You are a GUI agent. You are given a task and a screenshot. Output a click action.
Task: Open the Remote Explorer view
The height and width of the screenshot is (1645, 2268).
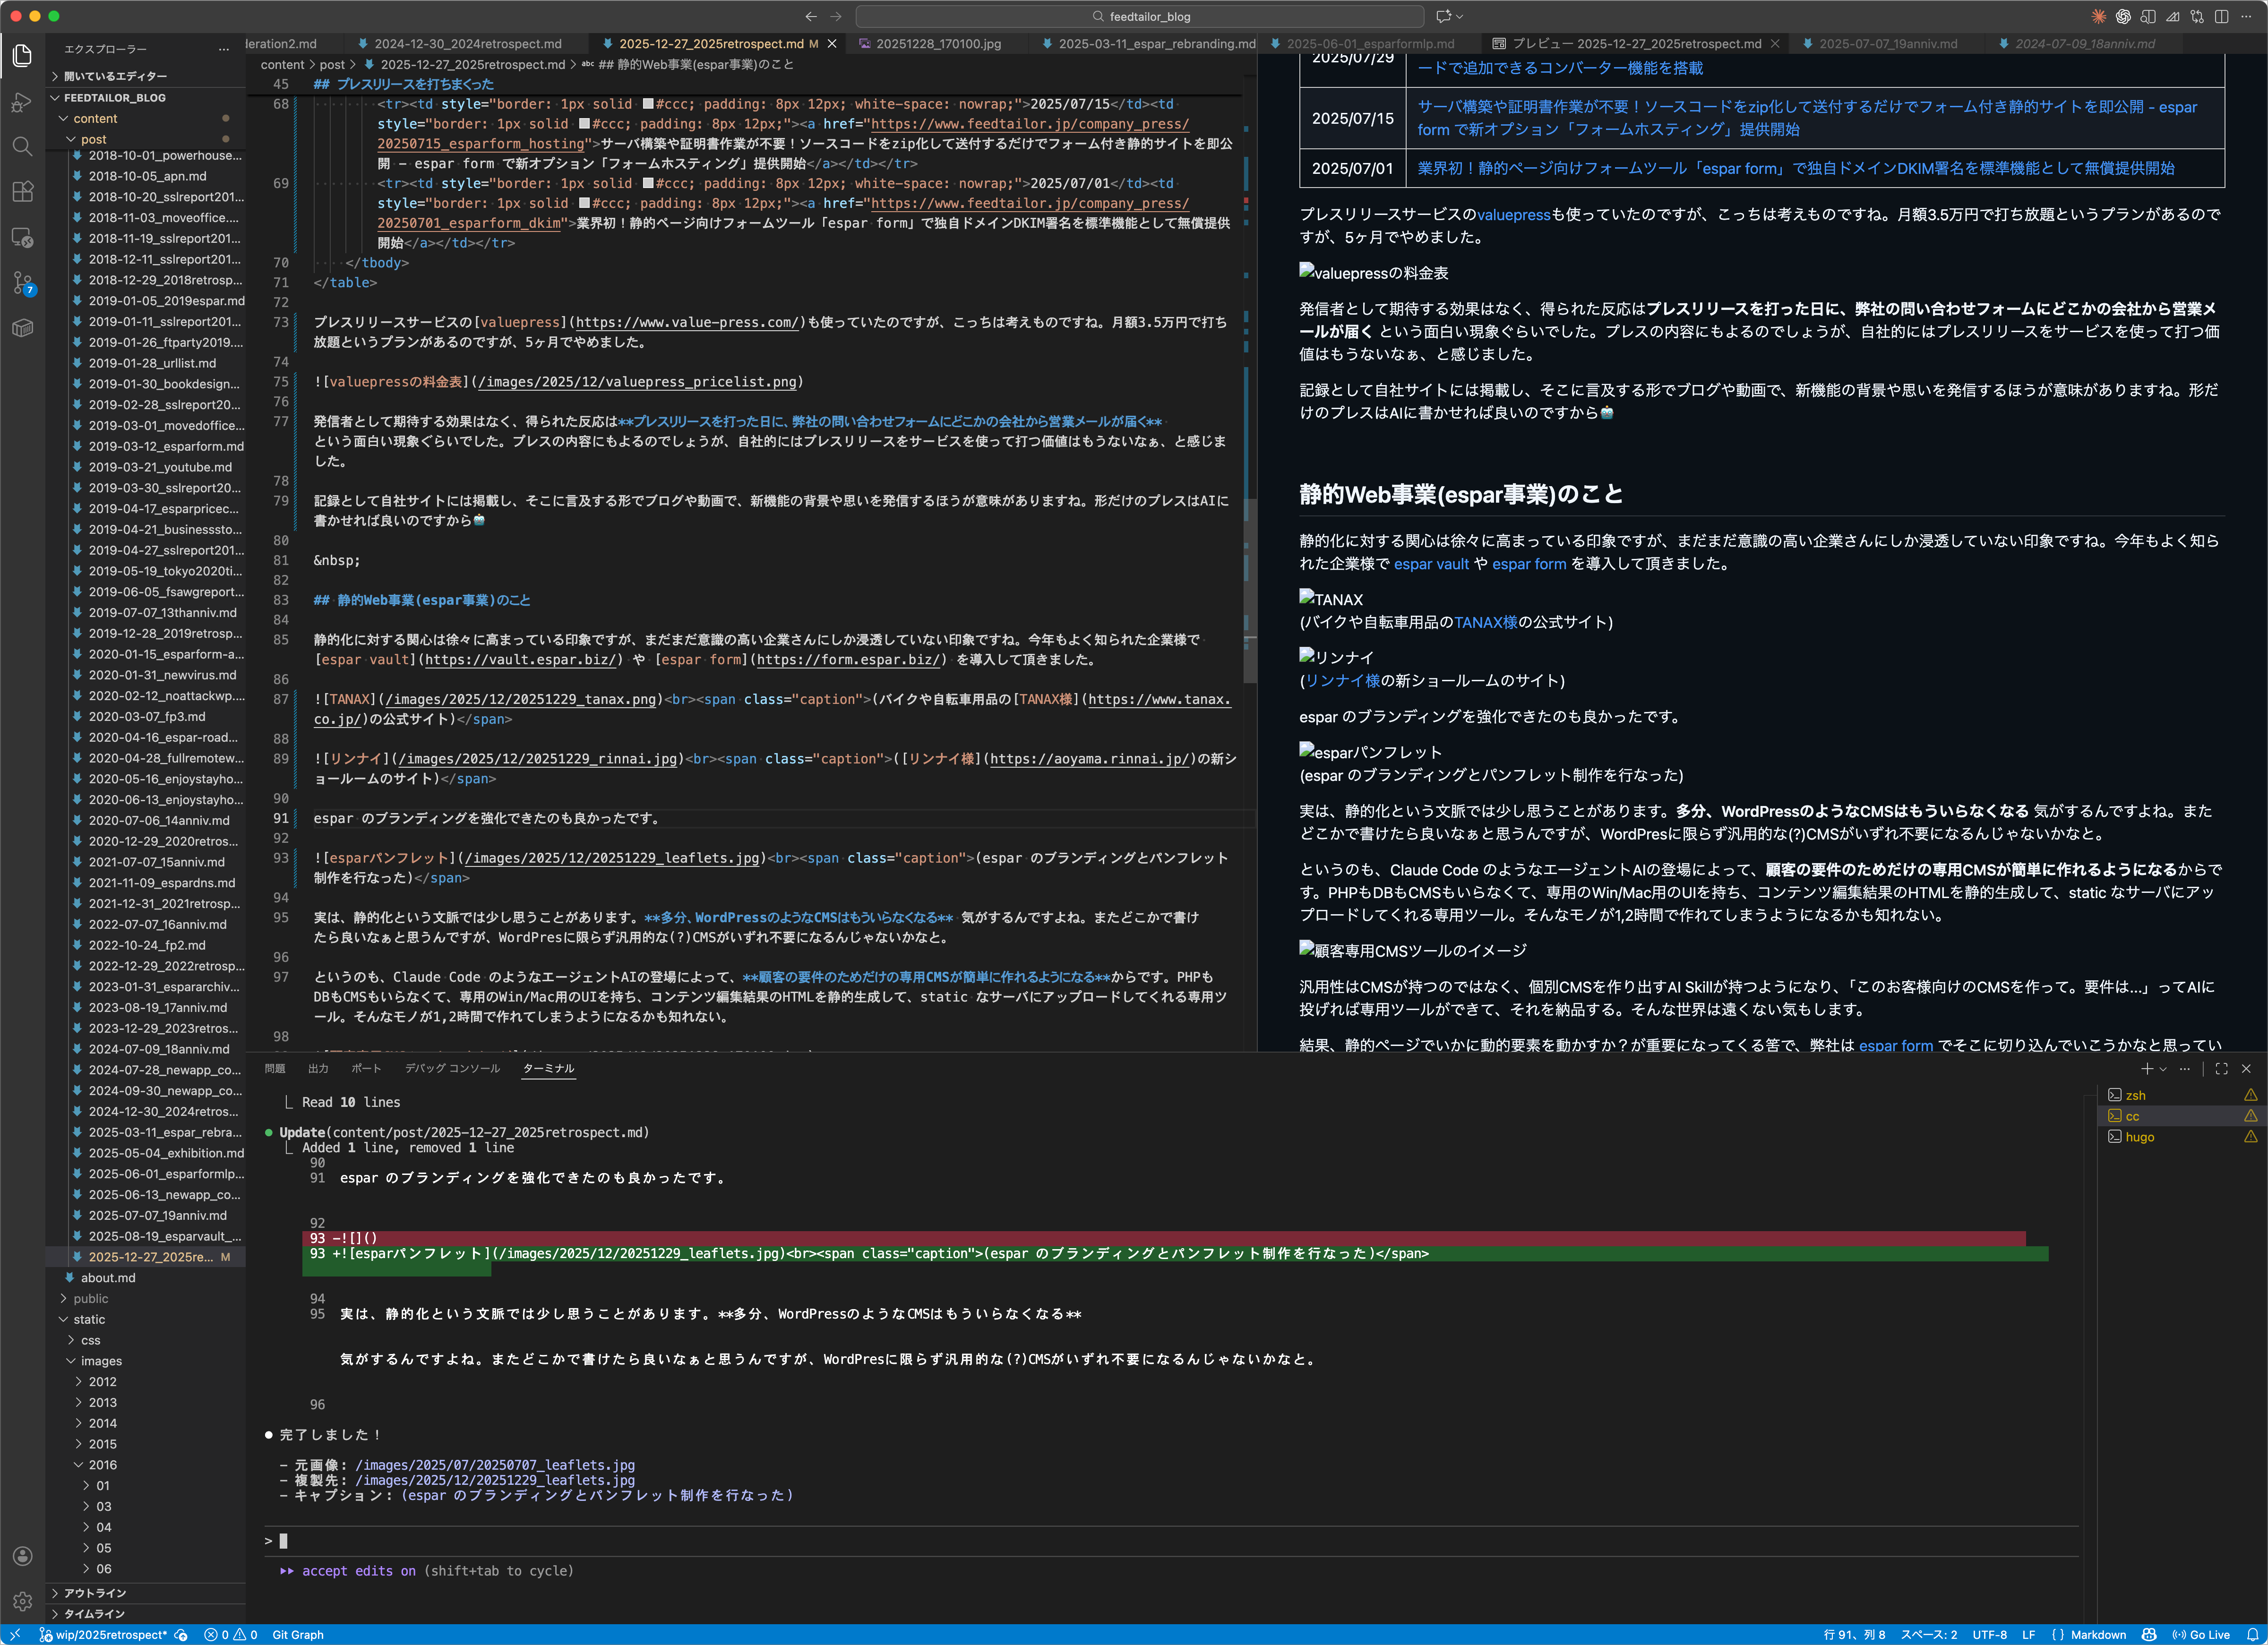[22, 237]
